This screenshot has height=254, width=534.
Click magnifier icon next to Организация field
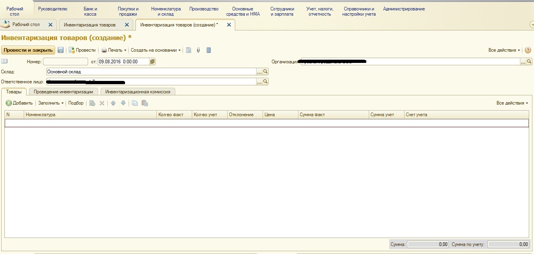[x=529, y=62]
